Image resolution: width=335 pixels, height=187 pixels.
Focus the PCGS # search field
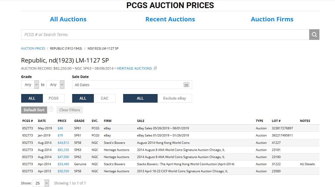tap(165, 35)
